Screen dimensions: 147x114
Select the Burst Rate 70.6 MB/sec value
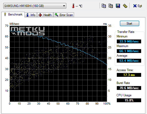(x=129, y=88)
